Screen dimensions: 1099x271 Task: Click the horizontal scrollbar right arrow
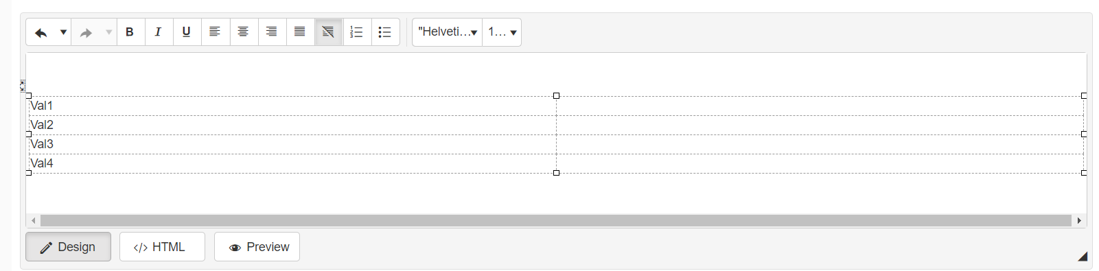click(x=1079, y=220)
